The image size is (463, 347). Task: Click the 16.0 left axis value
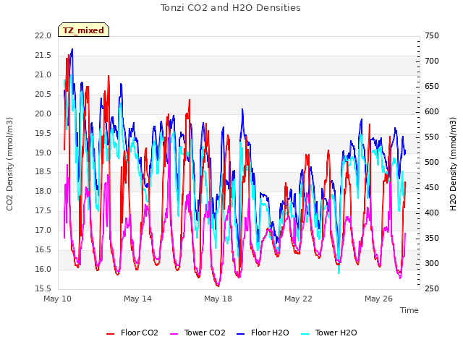click(43, 270)
